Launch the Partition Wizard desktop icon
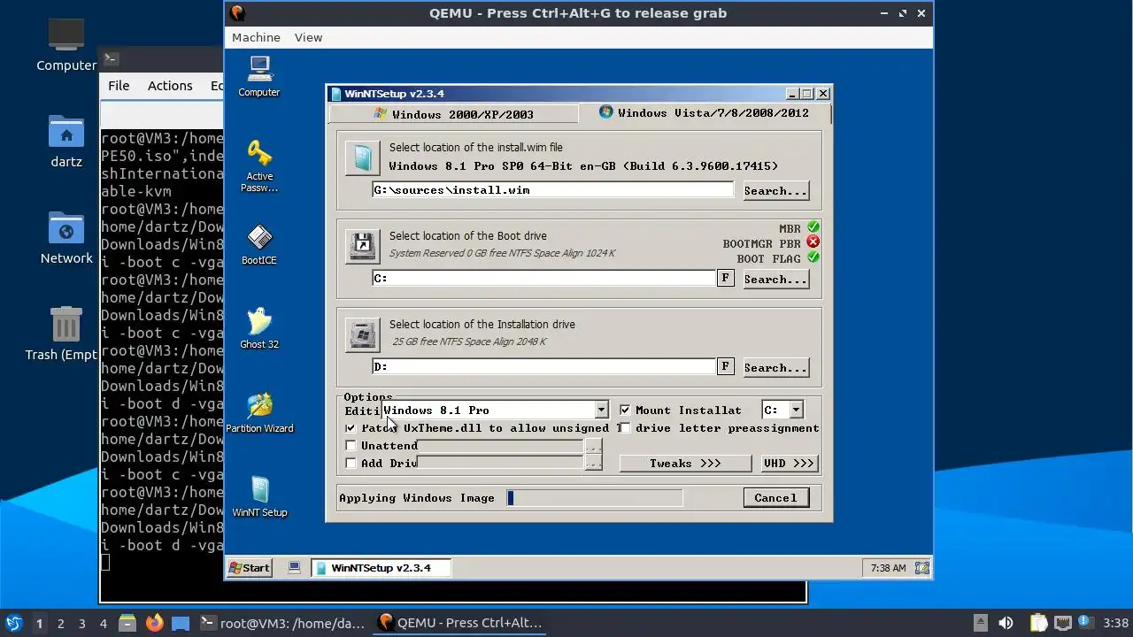 point(259,412)
